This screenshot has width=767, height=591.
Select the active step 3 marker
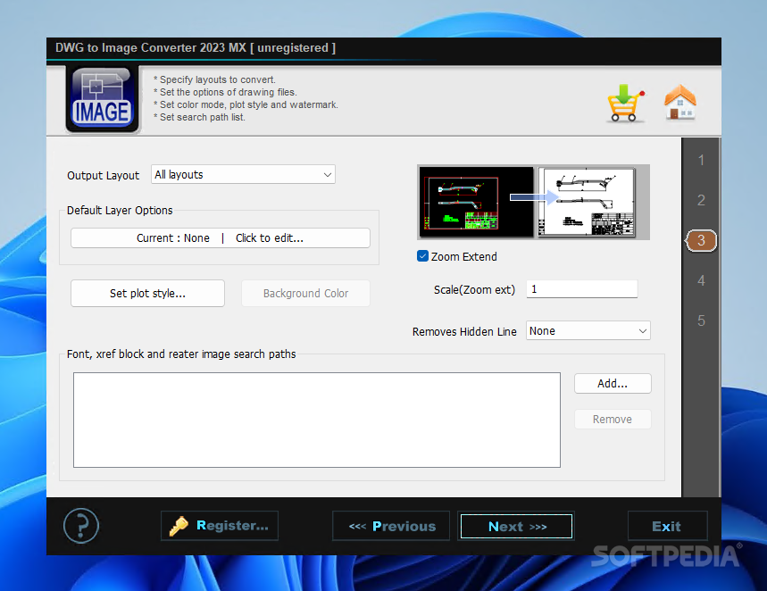[x=701, y=240]
